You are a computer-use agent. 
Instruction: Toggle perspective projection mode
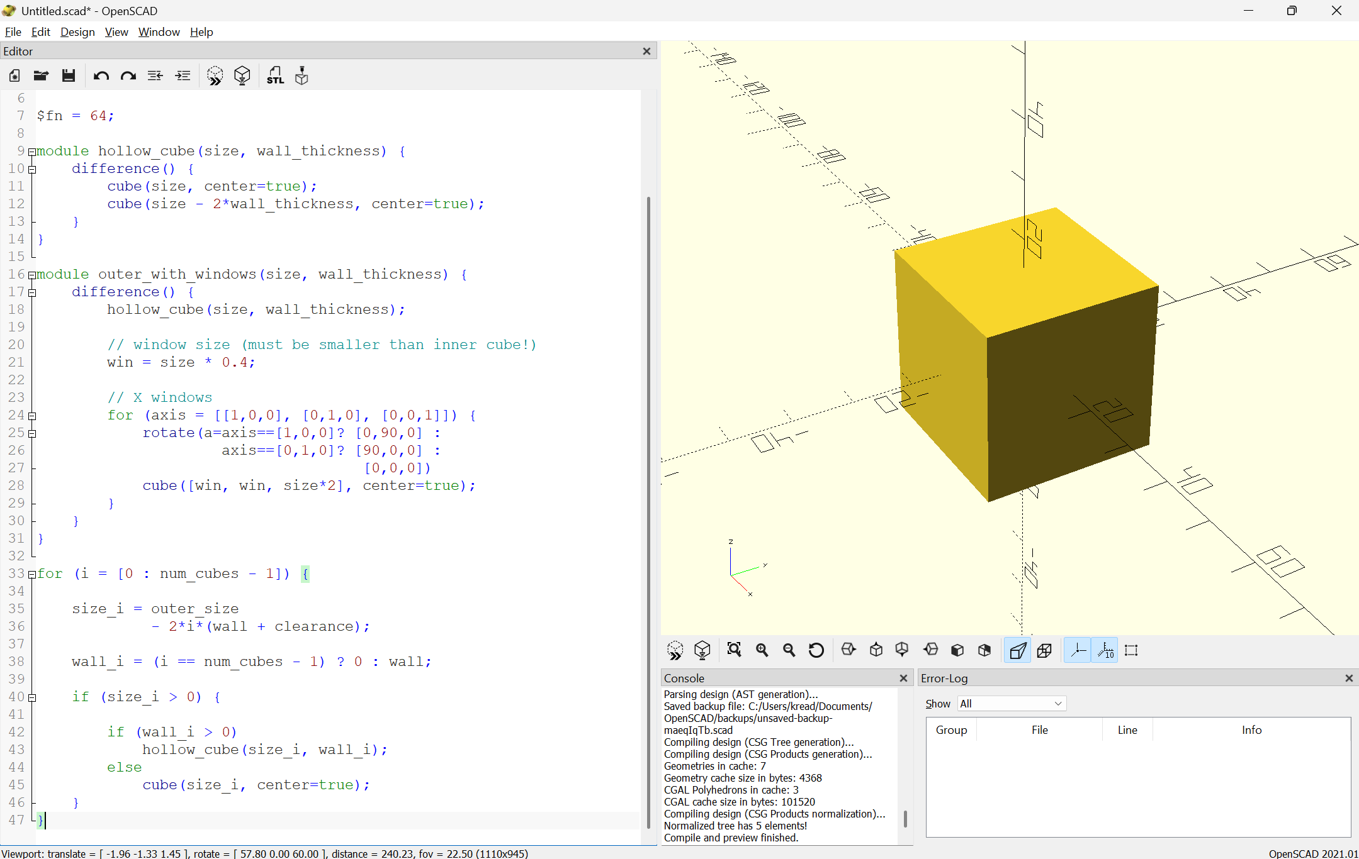1018,650
